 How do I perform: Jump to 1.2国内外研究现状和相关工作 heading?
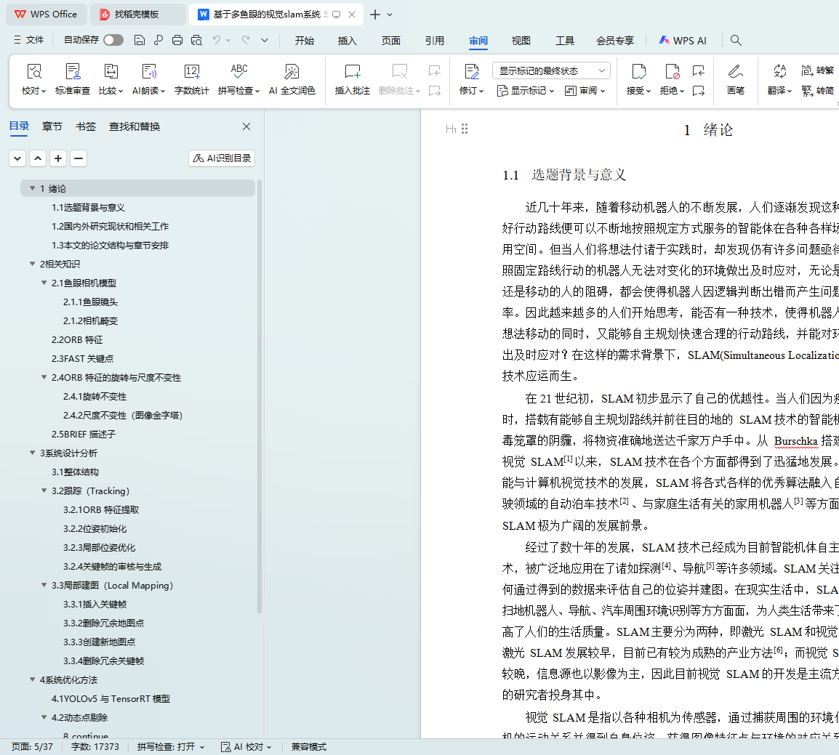coord(110,227)
